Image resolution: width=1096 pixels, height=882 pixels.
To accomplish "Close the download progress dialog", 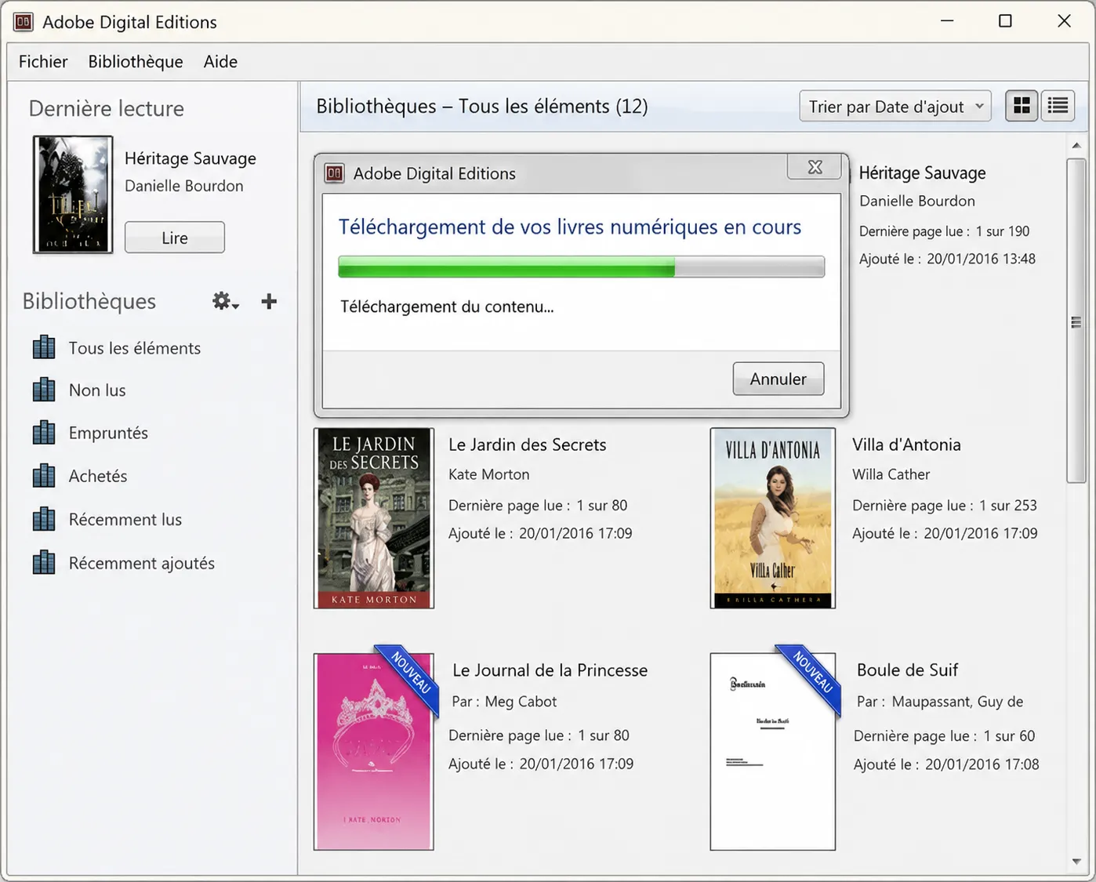I will [815, 167].
